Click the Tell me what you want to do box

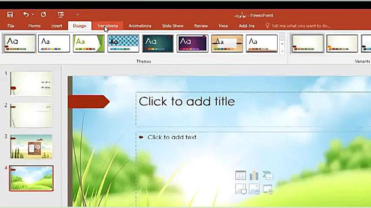click(301, 26)
